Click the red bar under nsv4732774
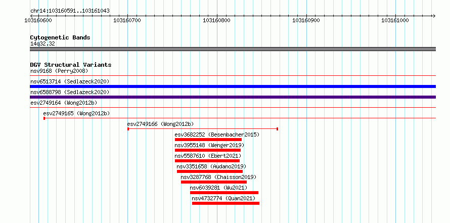The width and height of the screenshot is (450, 223). (x=226, y=203)
